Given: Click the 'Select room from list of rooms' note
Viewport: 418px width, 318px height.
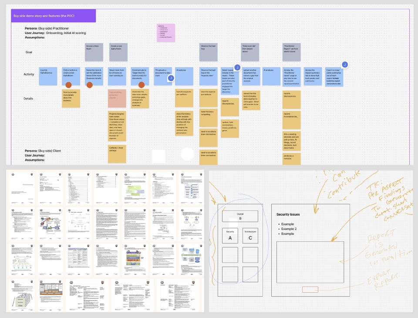Looking at the screenshot, I should pyautogui.click(x=117, y=76).
